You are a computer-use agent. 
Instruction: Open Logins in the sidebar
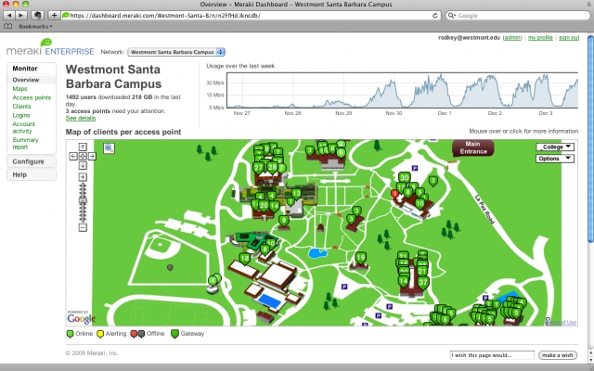coord(21,115)
